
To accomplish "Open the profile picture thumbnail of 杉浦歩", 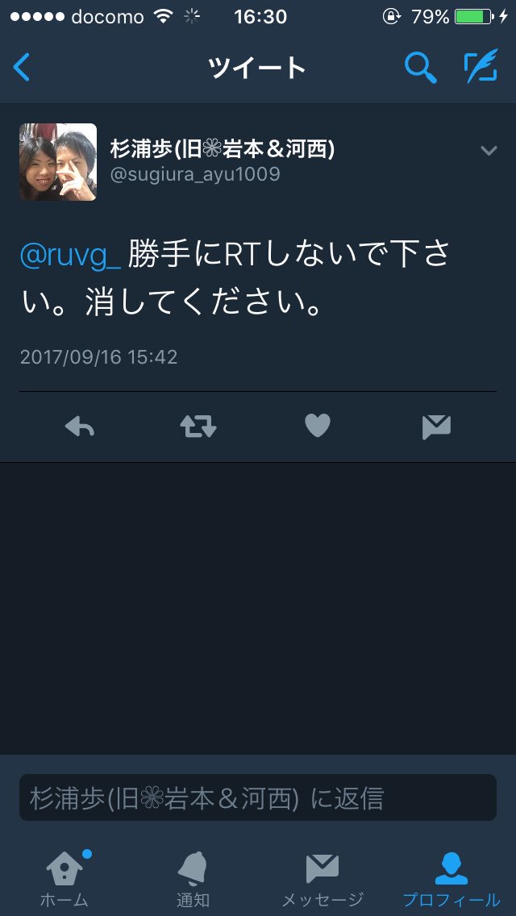I will 58,162.
